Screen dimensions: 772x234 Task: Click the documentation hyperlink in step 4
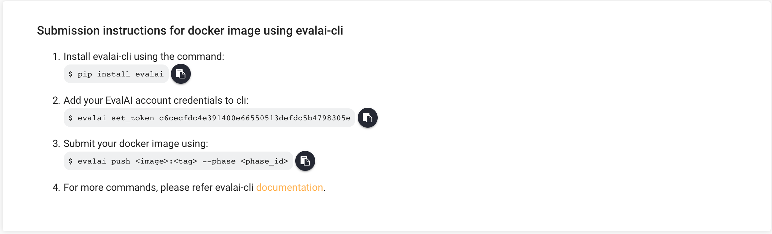(x=289, y=187)
